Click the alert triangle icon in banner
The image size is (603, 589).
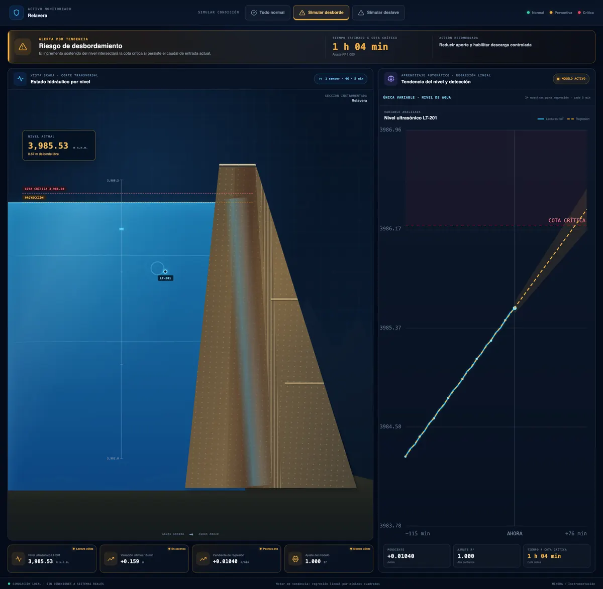point(23,47)
